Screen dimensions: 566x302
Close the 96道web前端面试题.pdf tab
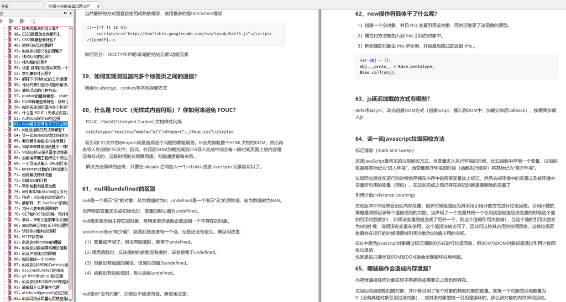(98, 6)
